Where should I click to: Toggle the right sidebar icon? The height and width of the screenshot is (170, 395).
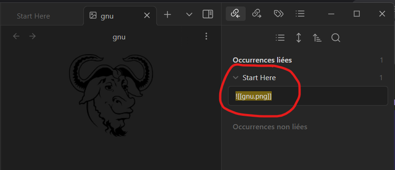(208, 14)
